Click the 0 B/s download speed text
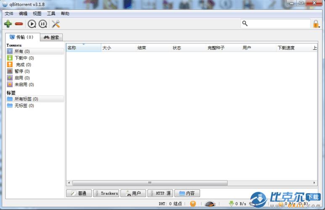The width and height of the screenshot is (325, 210). point(240,204)
